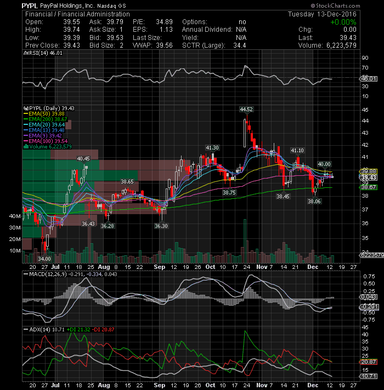Click the 34.00 lowest price label

(x=44, y=259)
